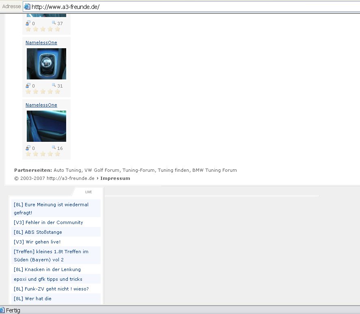Click the magnifier views icon next to 31
The width and height of the screenshot is (360, 314).
tap(54, 85)
